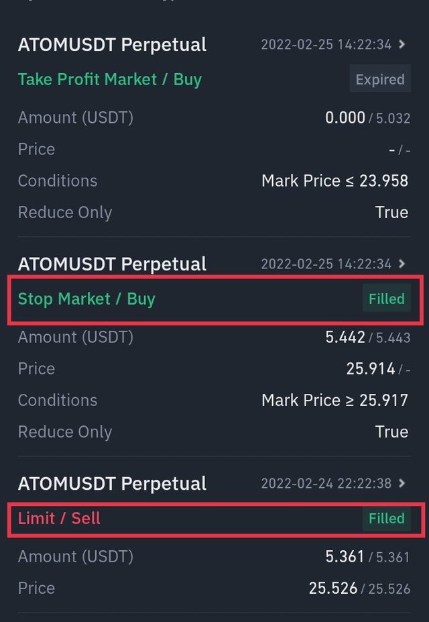
Task: Tap condition Mark Price ≤ 23.958
Action: coord(334,181)
